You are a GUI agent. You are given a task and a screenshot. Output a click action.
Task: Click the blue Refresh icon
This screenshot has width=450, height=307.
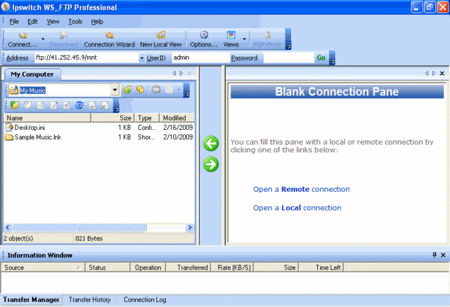(x=79, y=105)
